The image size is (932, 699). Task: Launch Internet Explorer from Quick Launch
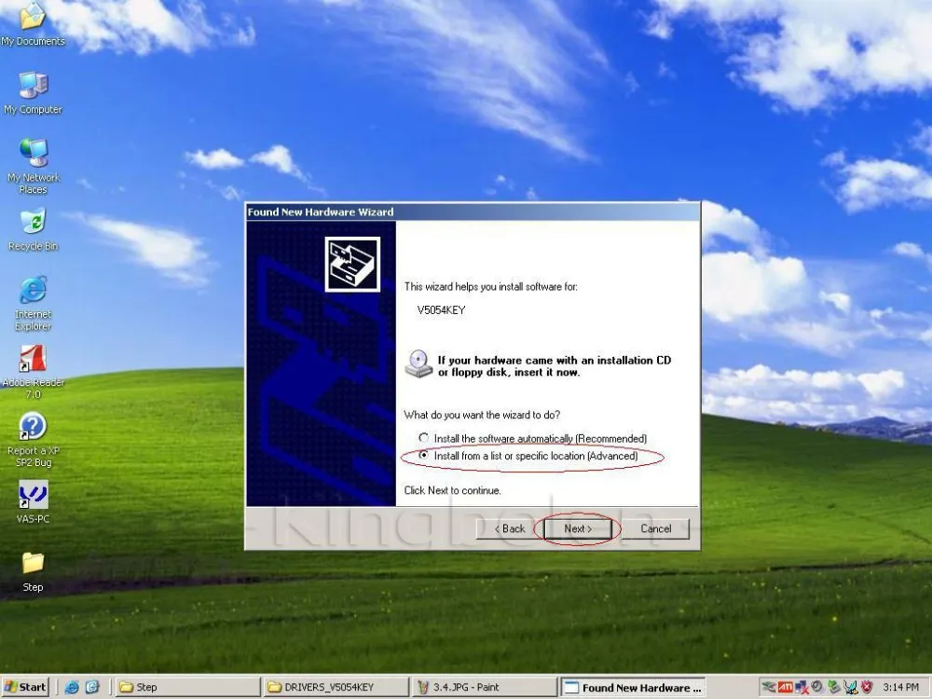(x=72, y=687)
